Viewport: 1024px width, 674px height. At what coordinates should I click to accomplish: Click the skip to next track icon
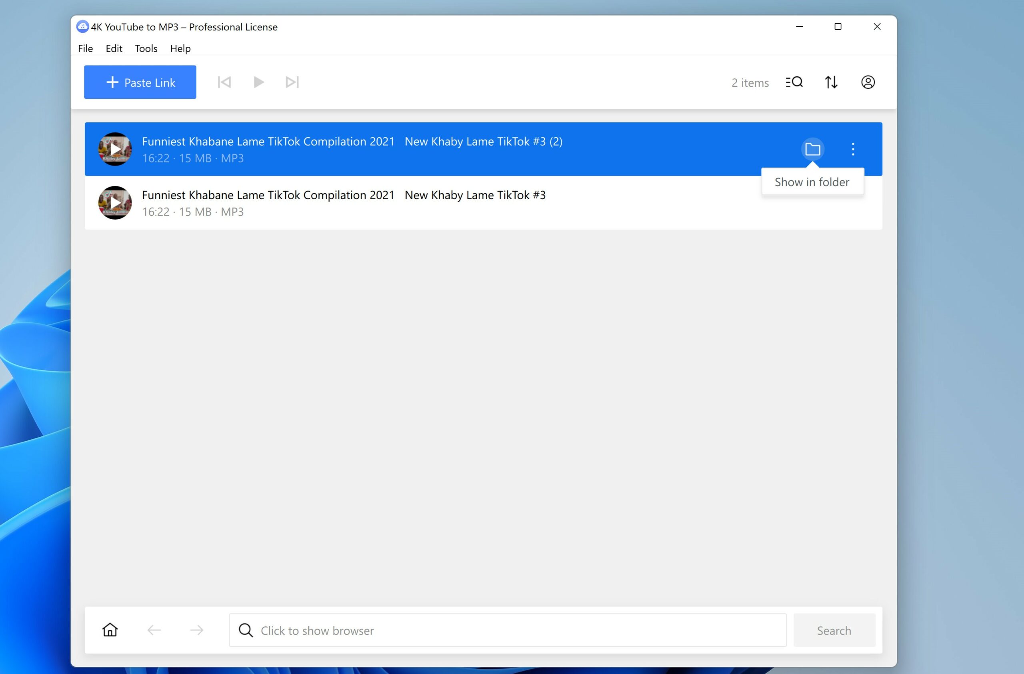pos(292,82)
